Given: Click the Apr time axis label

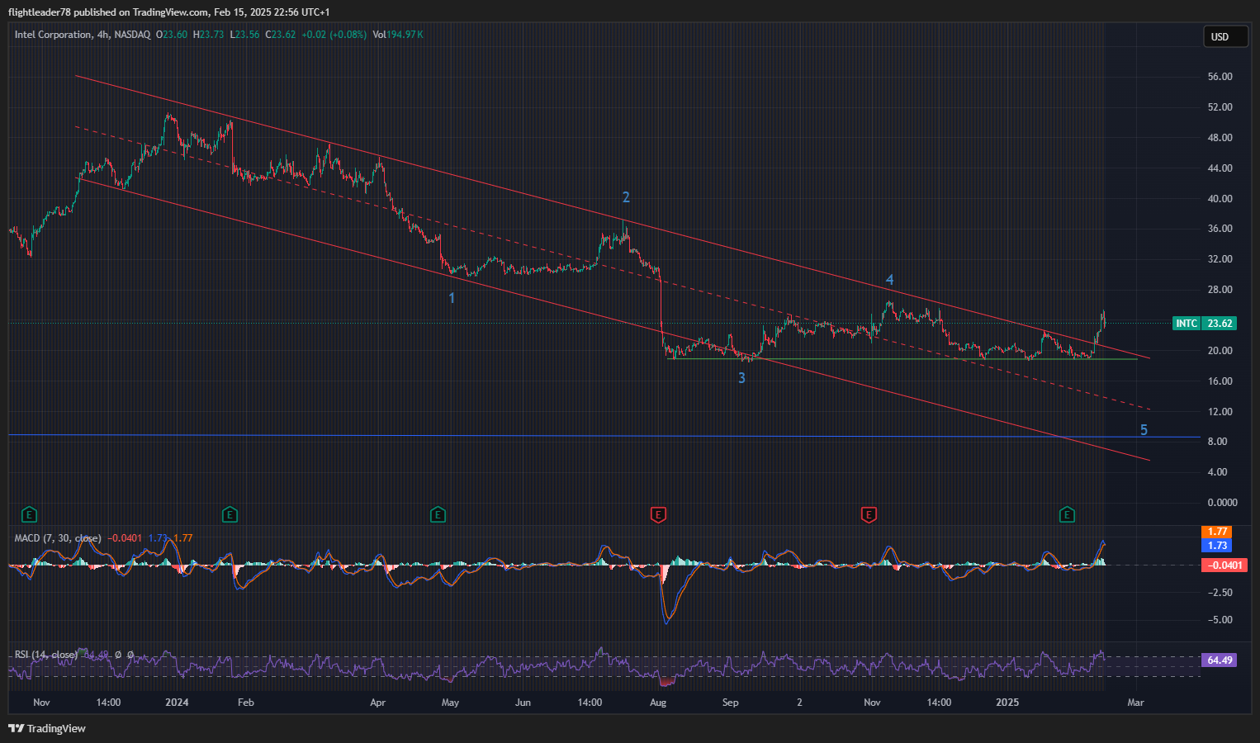Looking at the screenshot, I should [378, 703].
